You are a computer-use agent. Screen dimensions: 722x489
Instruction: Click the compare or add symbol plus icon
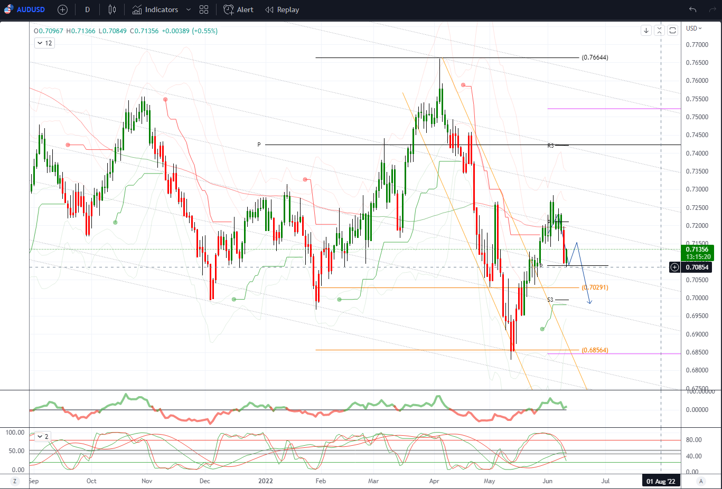[62, 9]
